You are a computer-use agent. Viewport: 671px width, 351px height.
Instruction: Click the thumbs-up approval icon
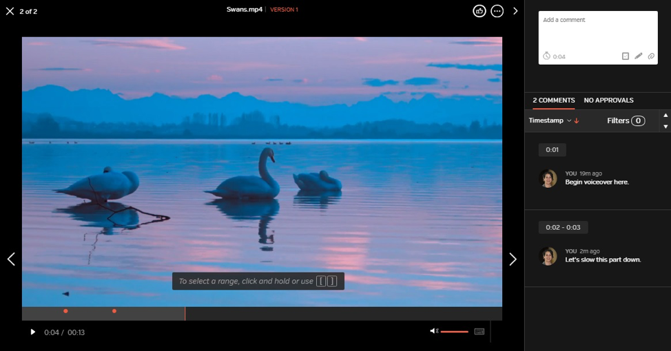[479, 11]
